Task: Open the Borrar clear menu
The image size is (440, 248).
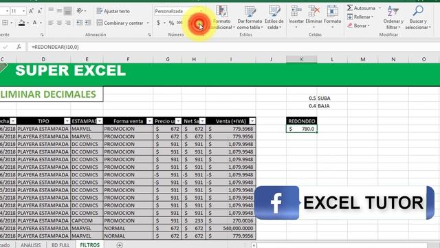Action: click(359, 25)
